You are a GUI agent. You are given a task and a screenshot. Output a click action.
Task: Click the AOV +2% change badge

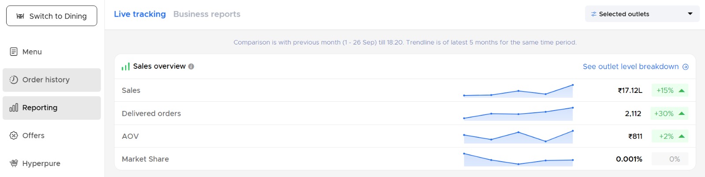670,136
